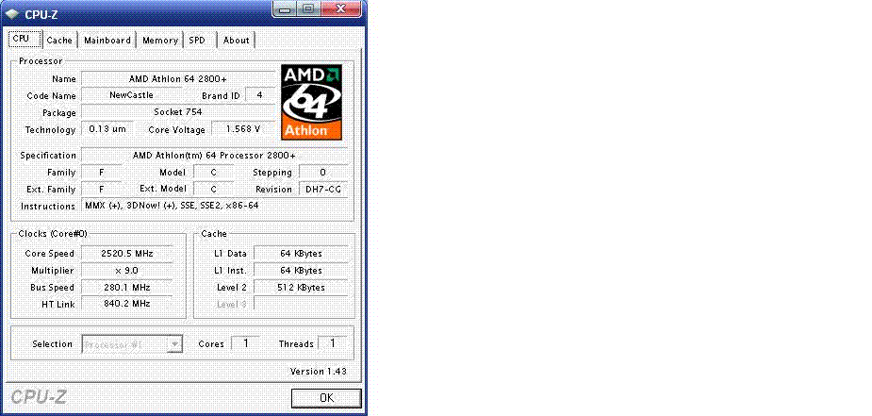Click the Ext. Model value C
Viewport: 872px width, 416px height.
point(214,189)
